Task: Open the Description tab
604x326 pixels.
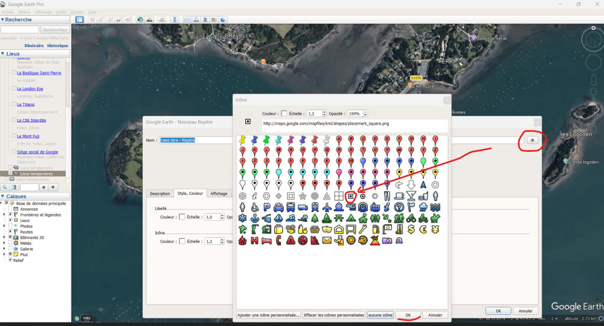Action: click(160, 194)
